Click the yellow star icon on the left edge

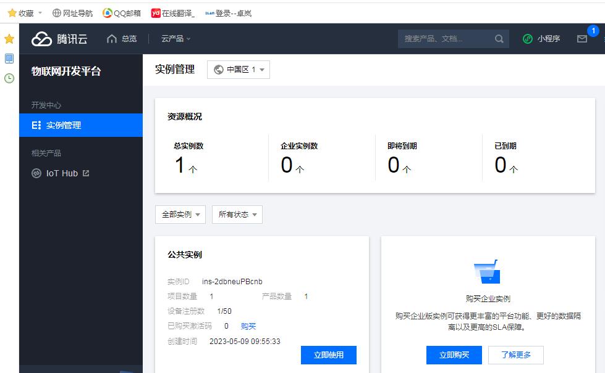click(x=9, y=38)
